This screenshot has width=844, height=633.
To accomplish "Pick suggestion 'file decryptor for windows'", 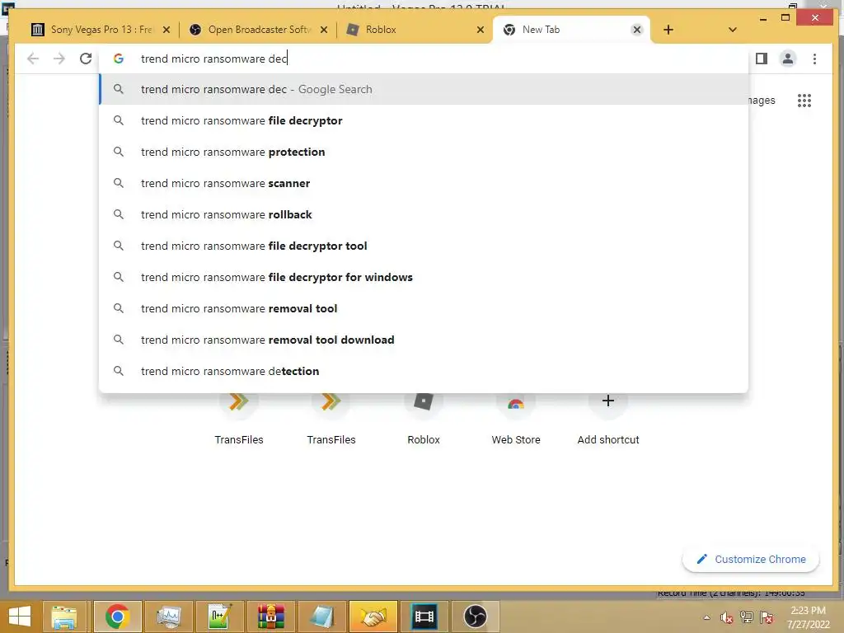I will [424, 277].
